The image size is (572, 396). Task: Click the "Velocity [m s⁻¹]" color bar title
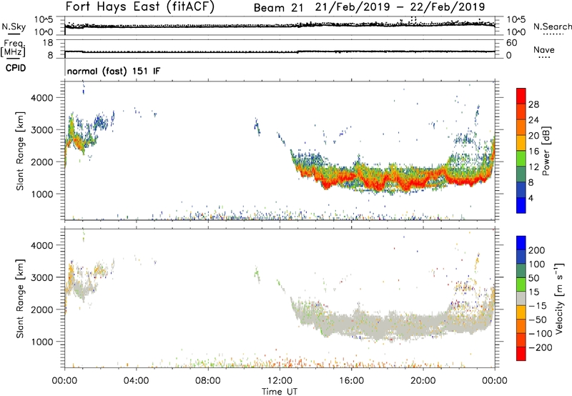point(559,298)
